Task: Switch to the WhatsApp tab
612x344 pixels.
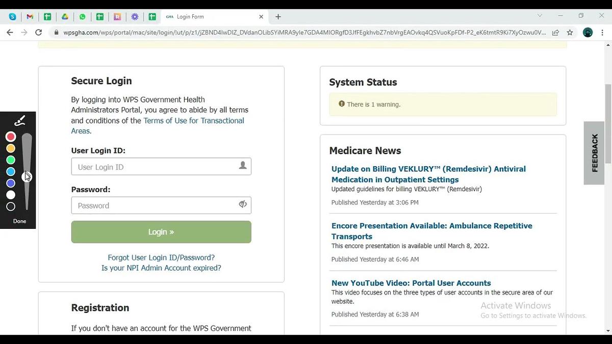Action: pyautogui.click(x=83, y=17)
